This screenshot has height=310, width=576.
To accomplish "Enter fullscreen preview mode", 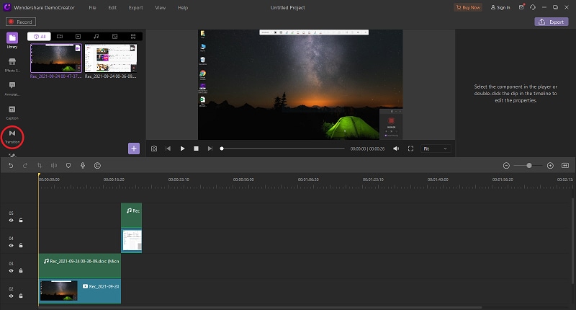I will click(411, 149).
